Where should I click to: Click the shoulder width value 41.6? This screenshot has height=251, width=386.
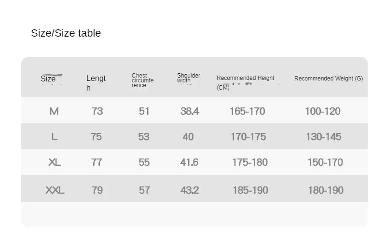[x=189, y=162]
